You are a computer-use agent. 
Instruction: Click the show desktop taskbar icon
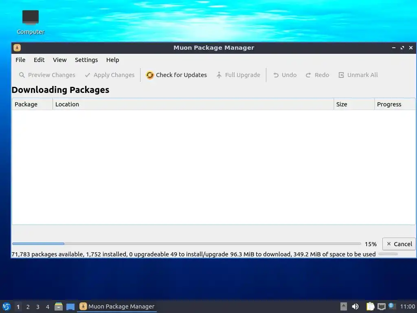coord(70,306)
